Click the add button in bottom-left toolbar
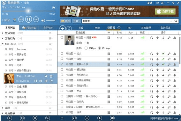 [x=10, y=118]
